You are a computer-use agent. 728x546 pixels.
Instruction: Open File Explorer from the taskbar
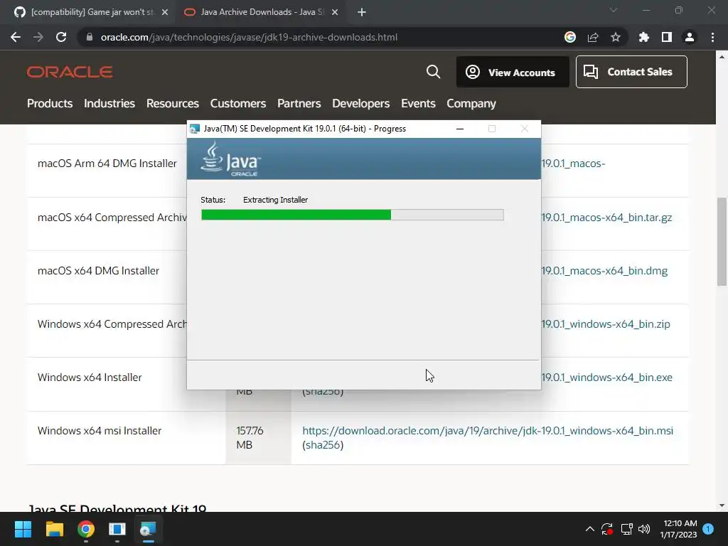[54, 529]
